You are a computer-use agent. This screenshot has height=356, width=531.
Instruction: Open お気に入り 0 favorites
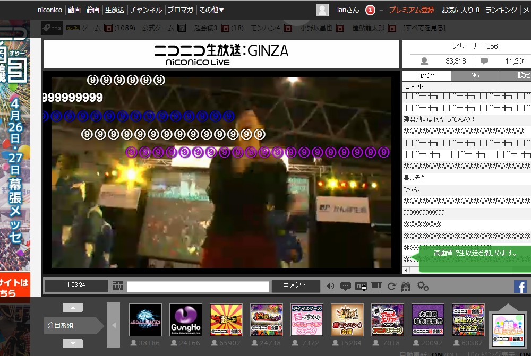coord(460,10)
